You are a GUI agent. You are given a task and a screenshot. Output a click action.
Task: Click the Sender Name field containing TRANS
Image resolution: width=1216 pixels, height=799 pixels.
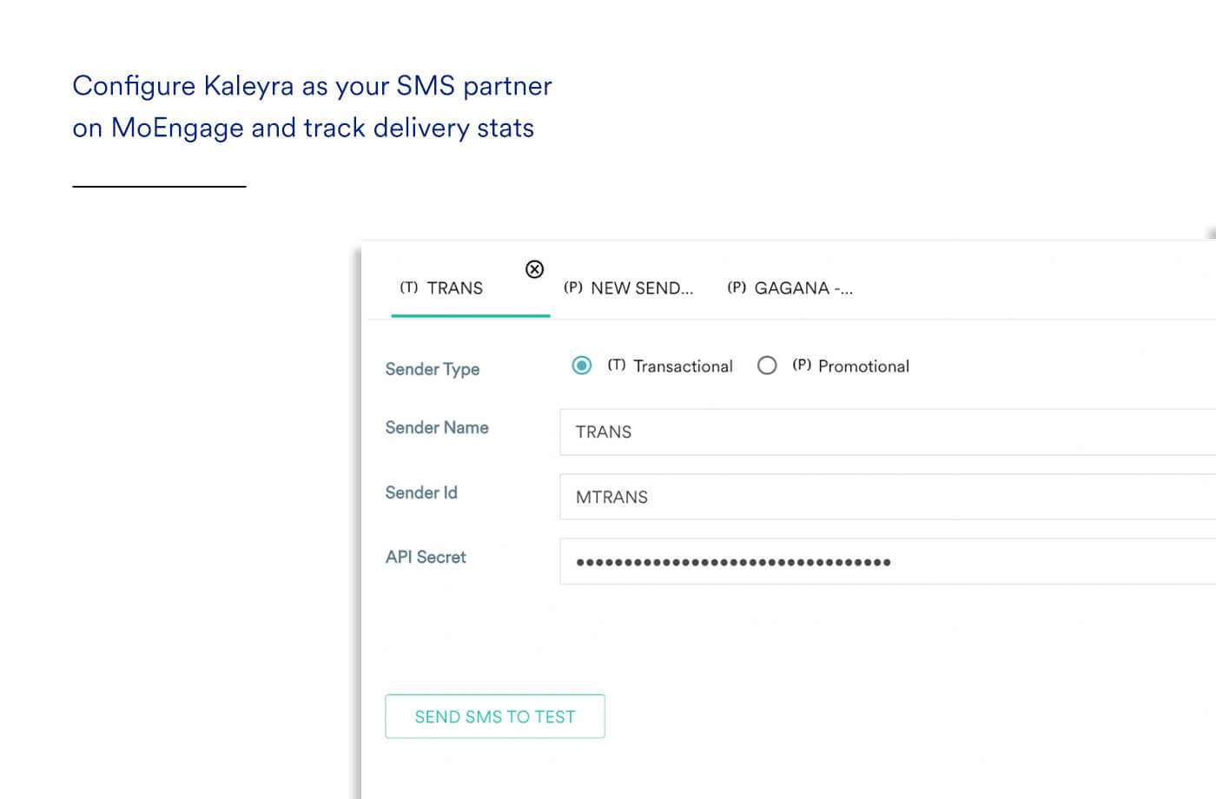pos(888,432)
